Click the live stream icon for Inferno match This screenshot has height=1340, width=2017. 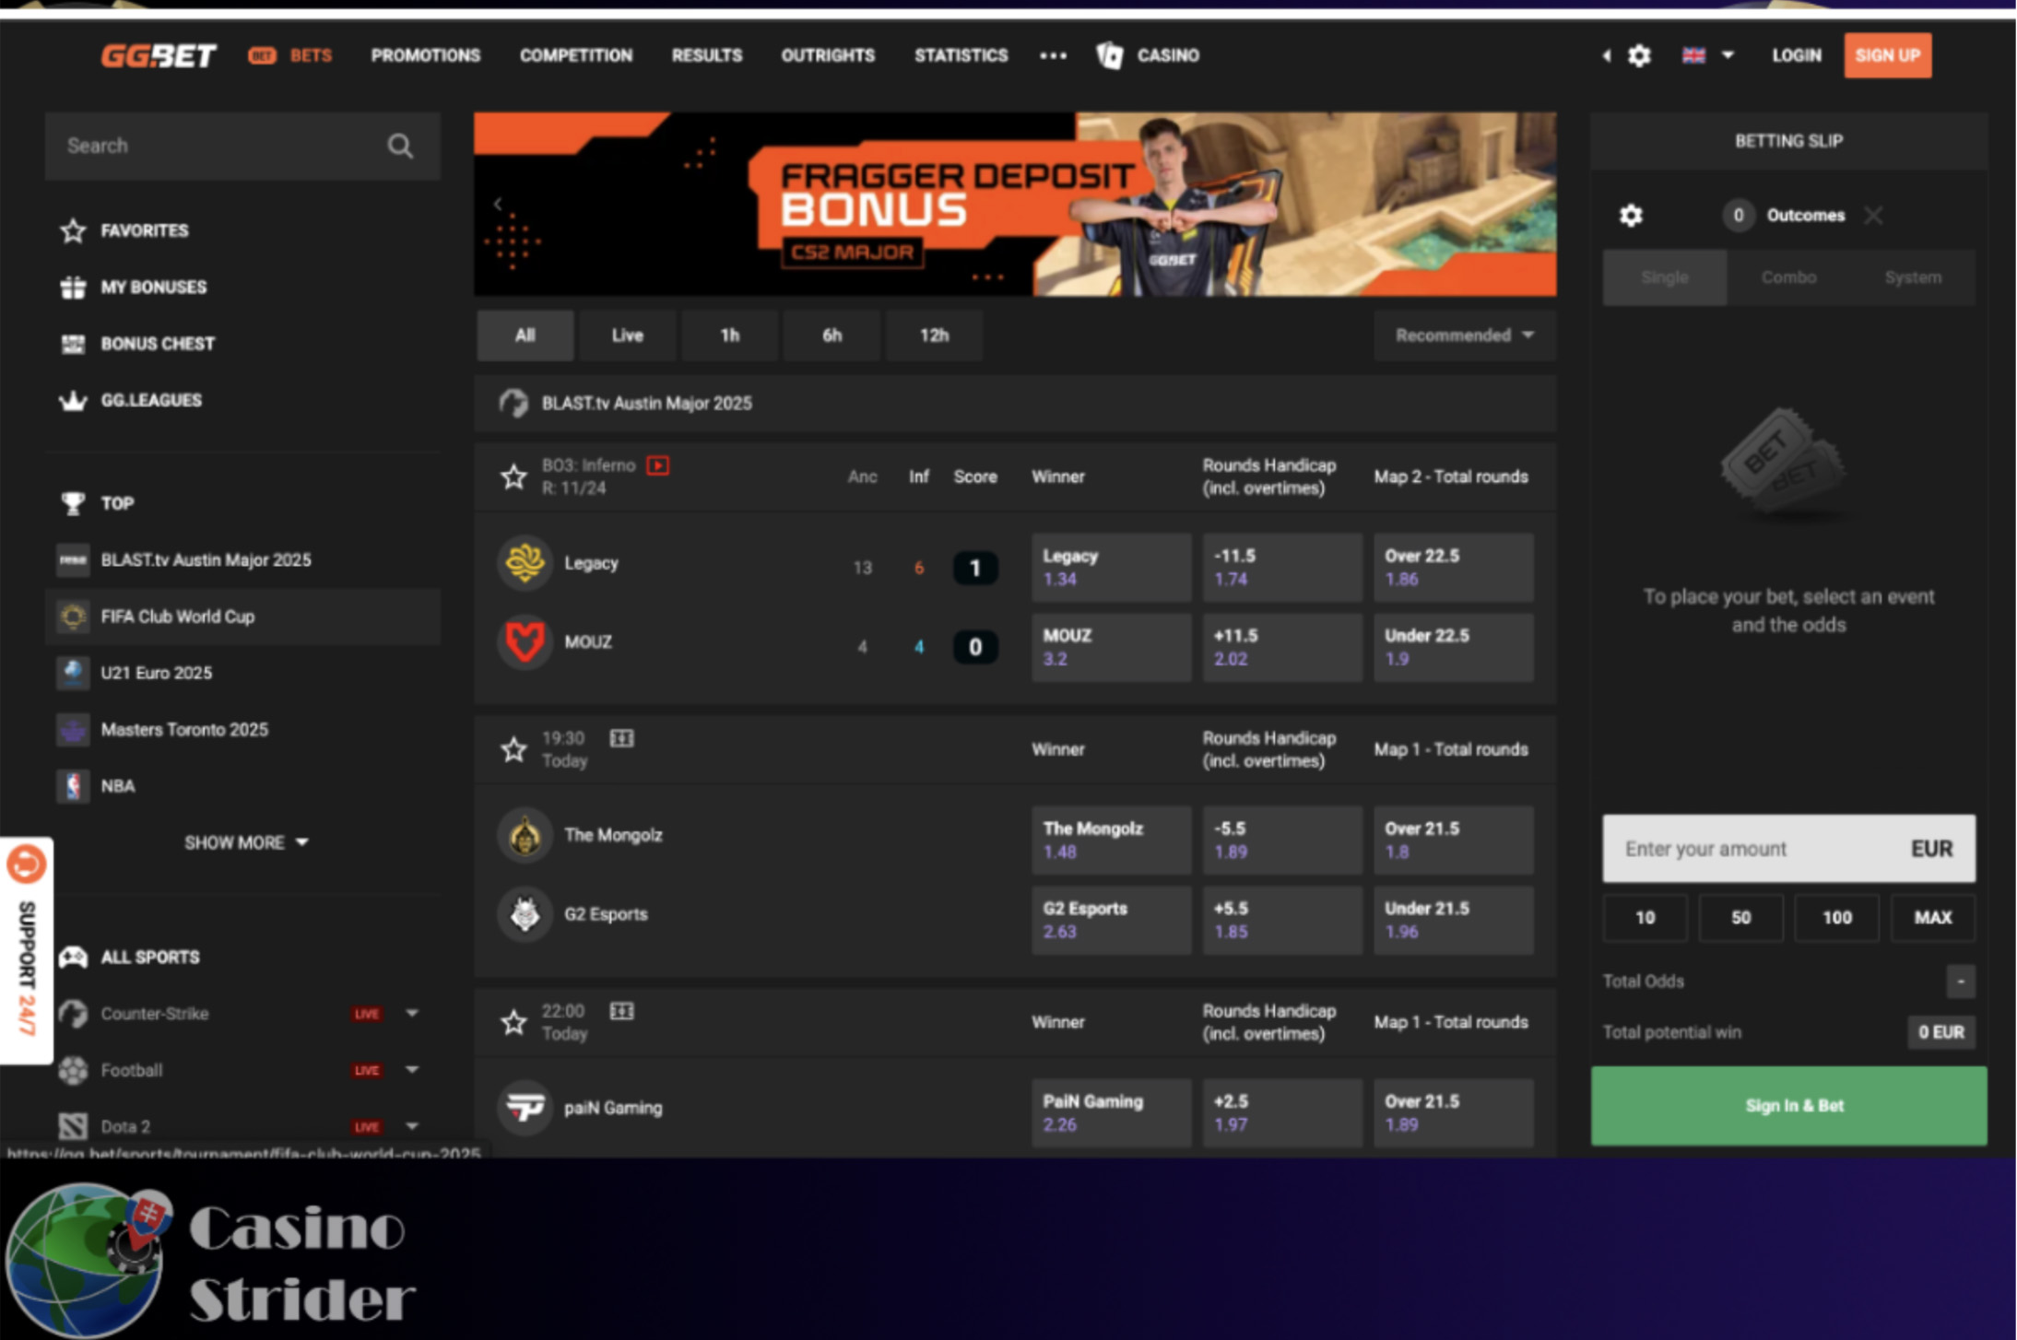pos(657,465)
